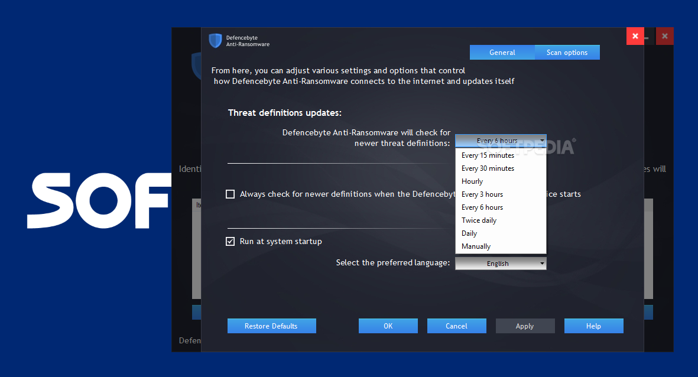This screenshot has height=377, width=698.
Task: Open the preferred language dropdown
Action: pyautogui.click(x=501, y=264)
